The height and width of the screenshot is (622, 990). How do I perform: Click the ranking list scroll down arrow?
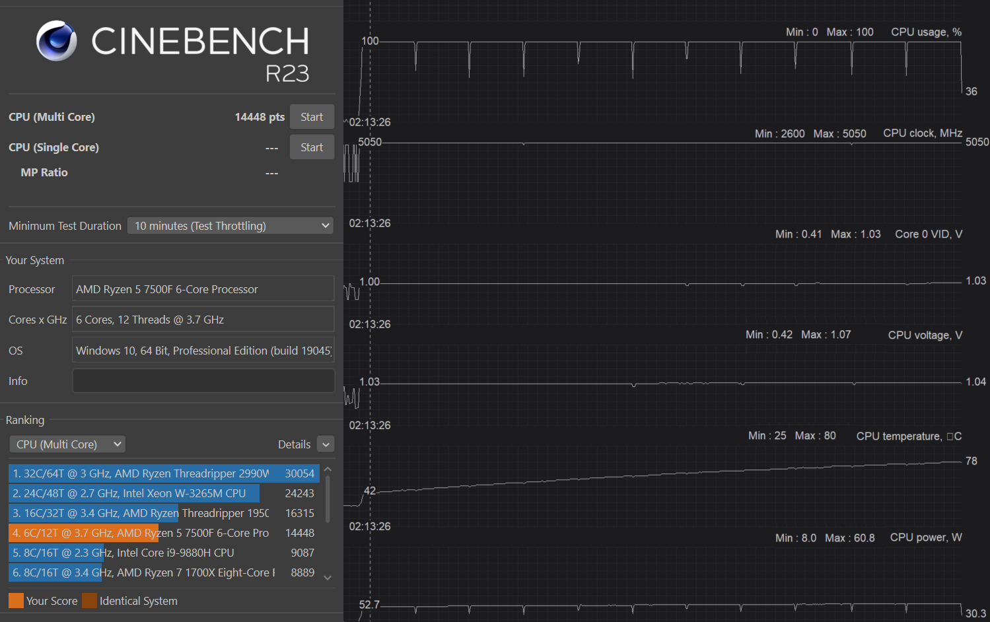tap(328, 578)
